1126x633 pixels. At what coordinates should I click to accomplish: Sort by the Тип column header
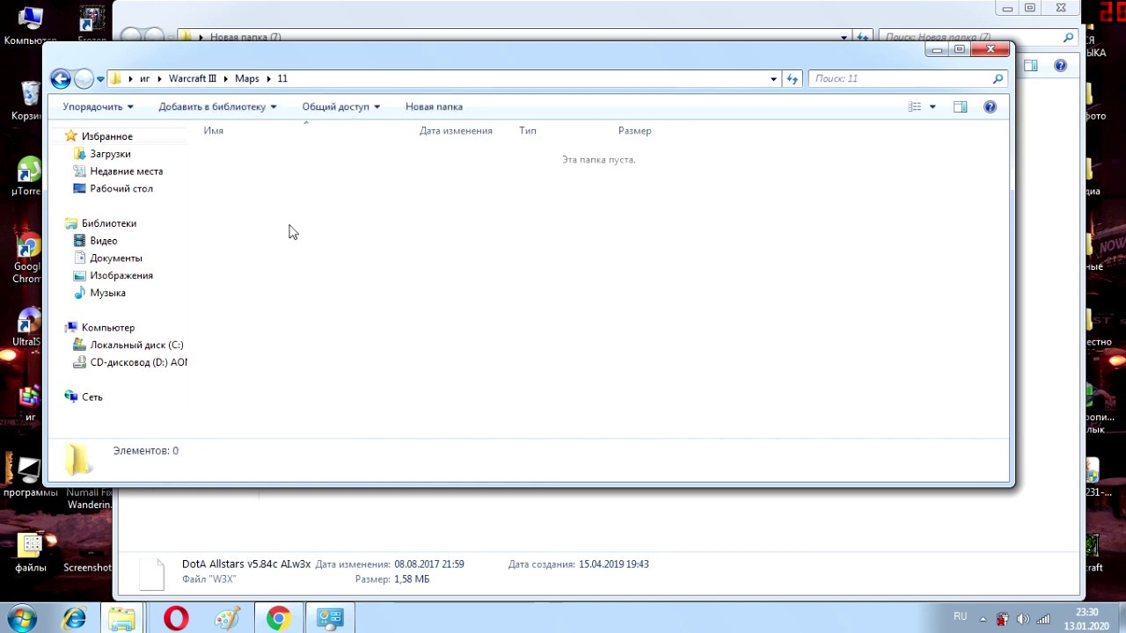pos(528,131)
